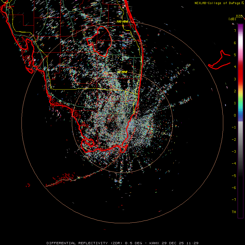Click the 3 value on dB scale
Screen dimensions: 245x245
tap(235, 79)
